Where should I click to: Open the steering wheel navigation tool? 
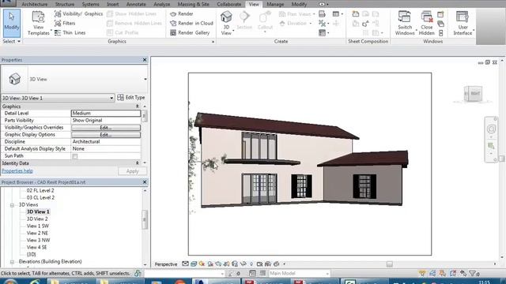(491, 129)
